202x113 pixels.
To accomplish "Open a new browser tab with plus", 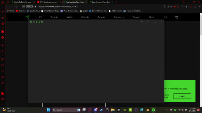I will 116,2.
